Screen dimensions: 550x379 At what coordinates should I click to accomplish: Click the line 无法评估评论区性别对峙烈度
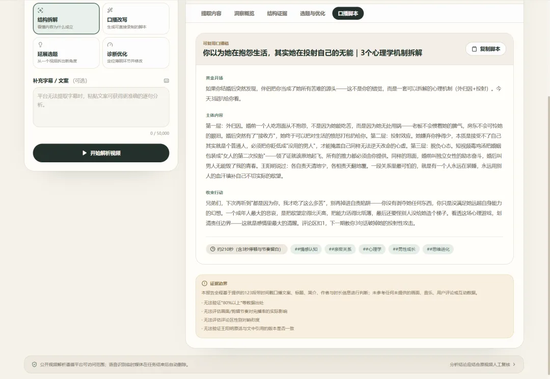click(231, 320)
